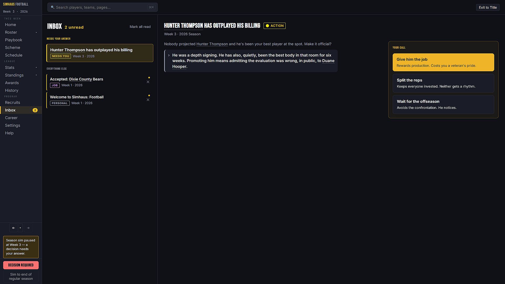Click the yellow ACTION status badge
This screenshot has height=284, width=505.
click(275, 26)
